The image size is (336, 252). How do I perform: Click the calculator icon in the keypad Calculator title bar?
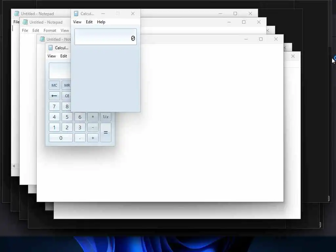pyautogui.click(x=51, y=48)
